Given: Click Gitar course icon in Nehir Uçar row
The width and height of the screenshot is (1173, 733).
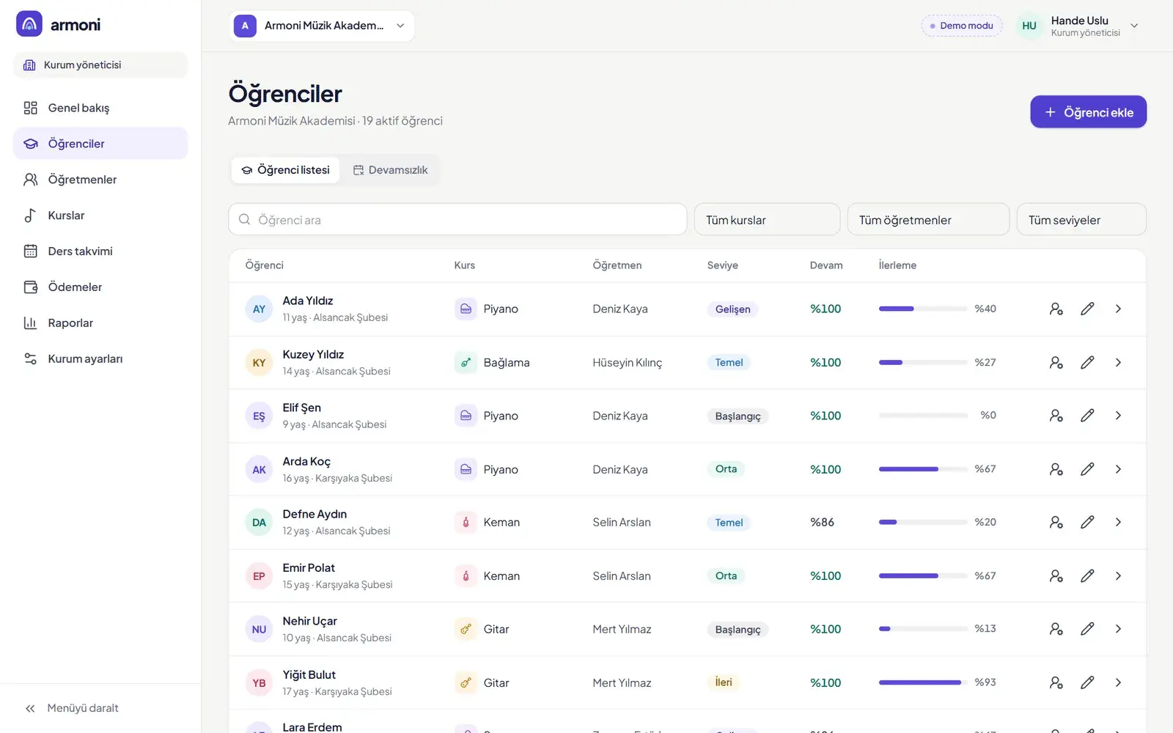Looking at the screenshot, I should (x=466, y=629).
